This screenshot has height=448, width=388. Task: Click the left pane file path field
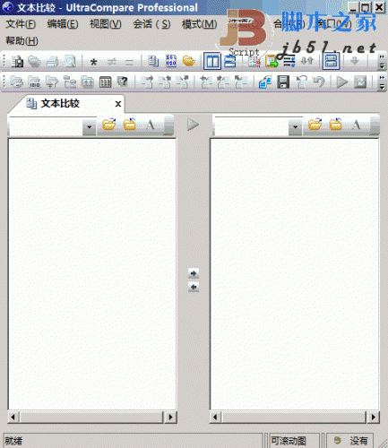[x=46, y=126]
